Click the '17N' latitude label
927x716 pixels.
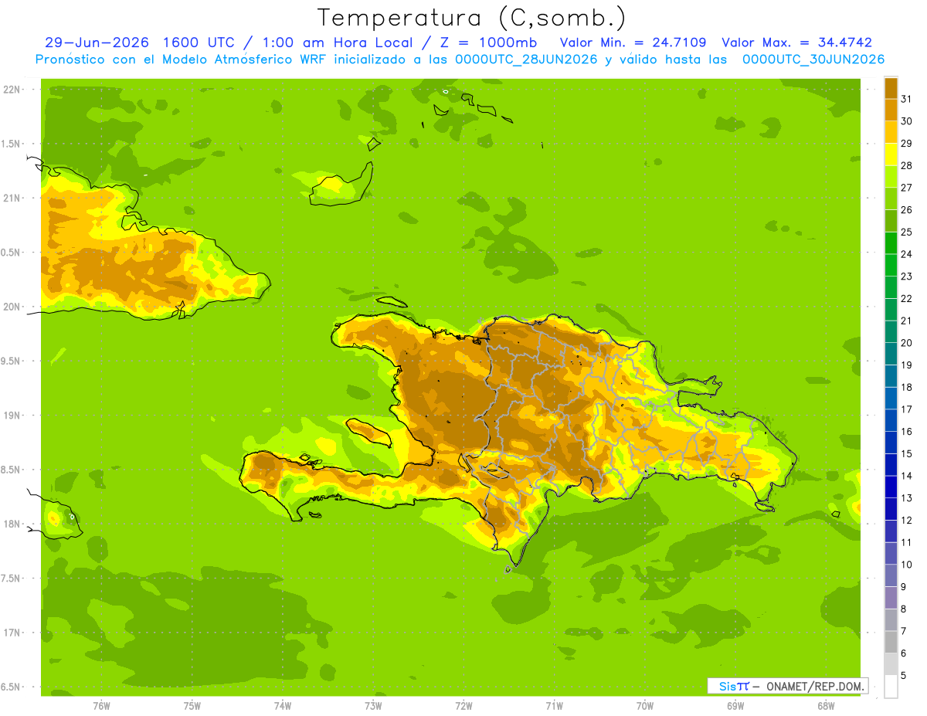point(12,633)
